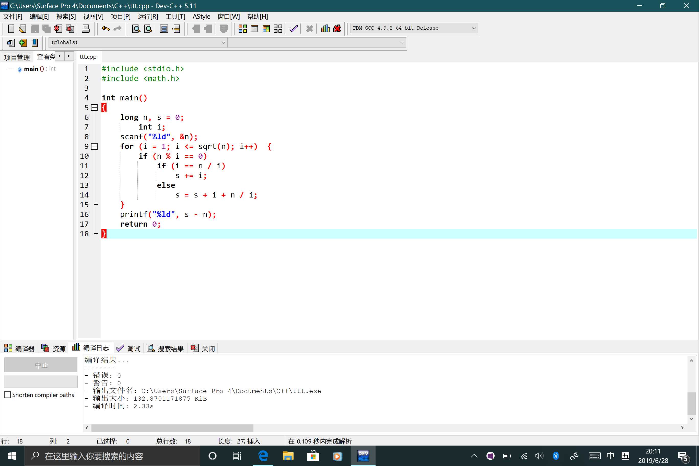Viewport: 699px width, 466px height.
Task: Click the Insert snippet green plus icon
Action: pos(22,43)
